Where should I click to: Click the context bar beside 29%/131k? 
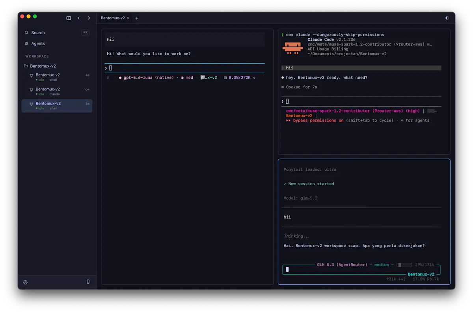(405, 265)
